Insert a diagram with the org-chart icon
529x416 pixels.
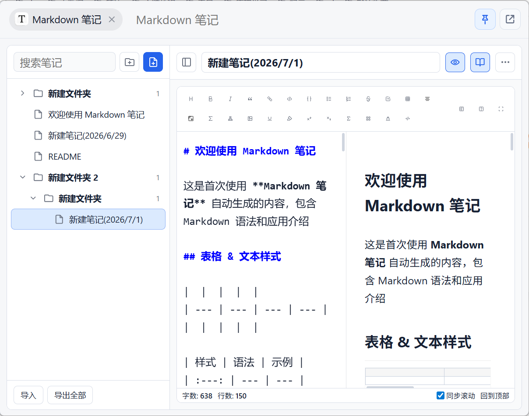(230, 119)
